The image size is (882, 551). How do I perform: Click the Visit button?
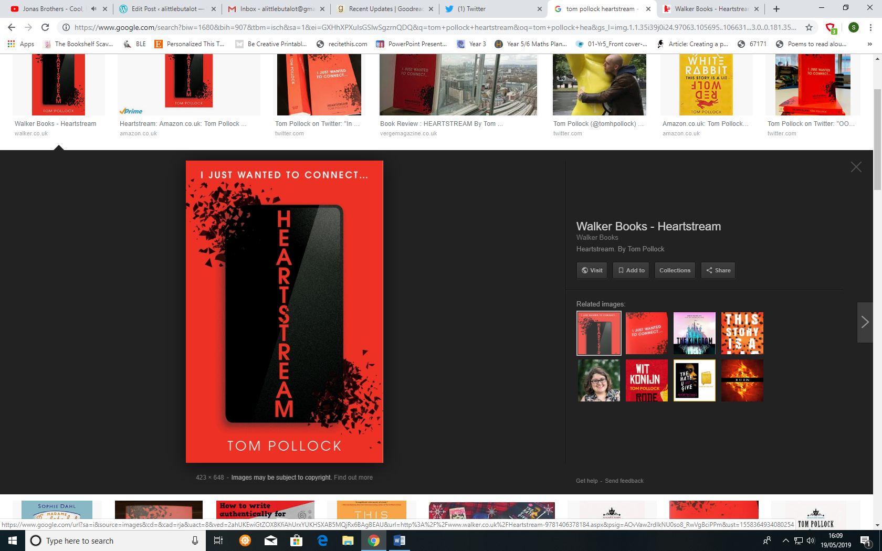pos(592,270)
